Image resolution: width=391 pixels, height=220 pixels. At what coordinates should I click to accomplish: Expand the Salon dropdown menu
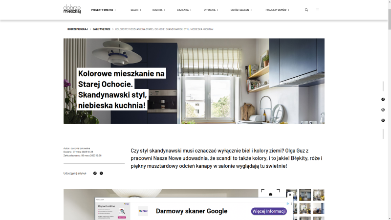[136, 10]
